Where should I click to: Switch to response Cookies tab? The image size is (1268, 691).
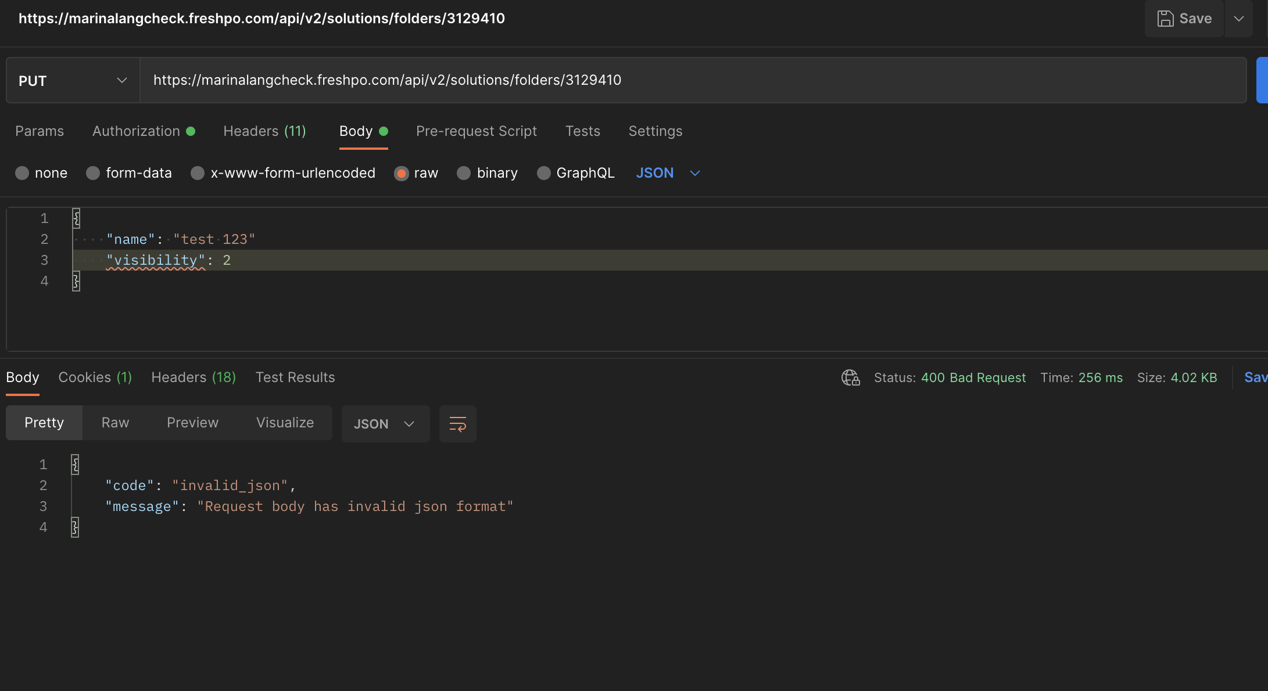pyautogui.click(x=95, y=377)
